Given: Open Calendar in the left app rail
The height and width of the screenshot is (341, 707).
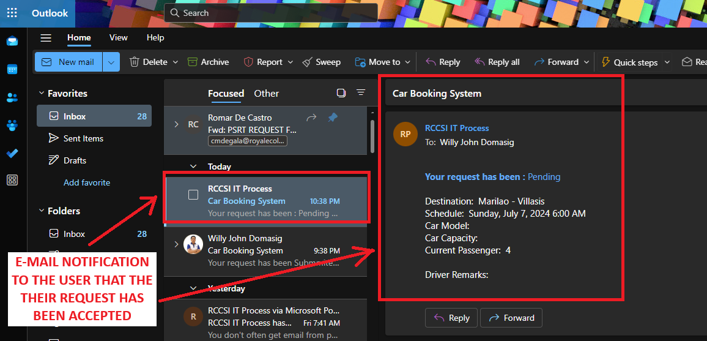Looking at the screenshot, I should point(12,69).
